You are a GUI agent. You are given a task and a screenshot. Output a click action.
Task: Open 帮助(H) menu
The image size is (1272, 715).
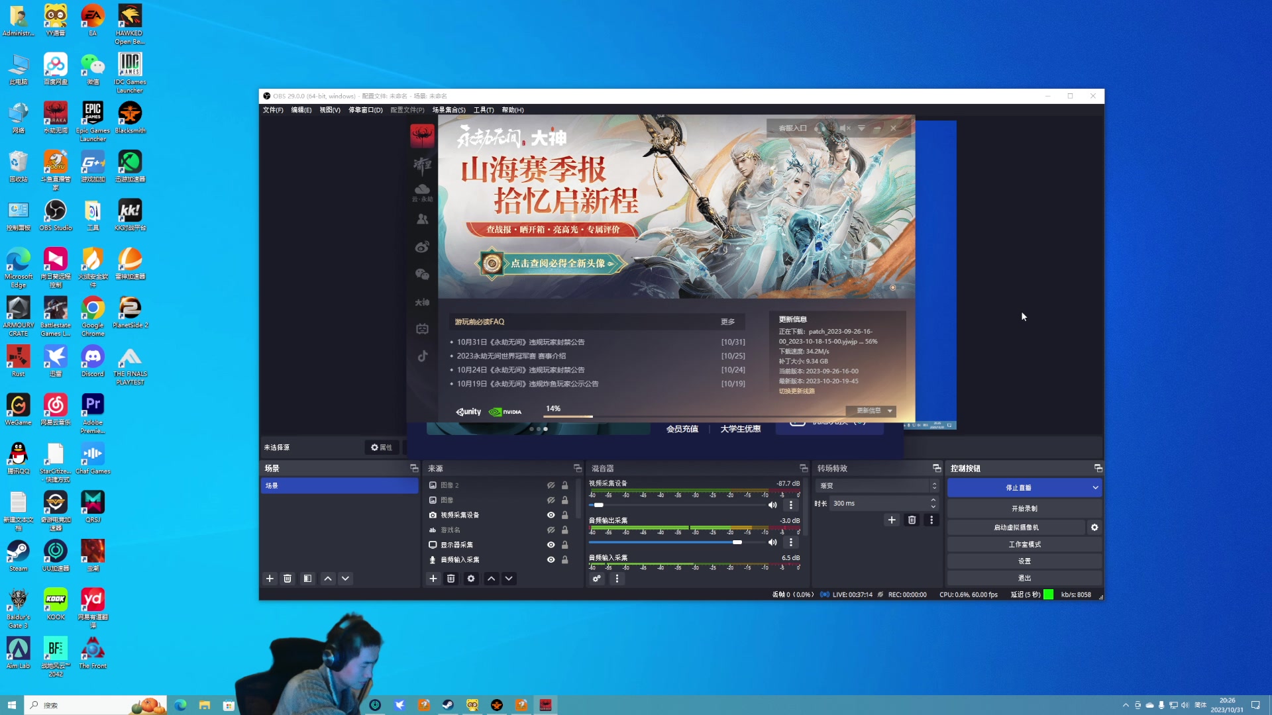pyautogui.click(x=513, y=110)
